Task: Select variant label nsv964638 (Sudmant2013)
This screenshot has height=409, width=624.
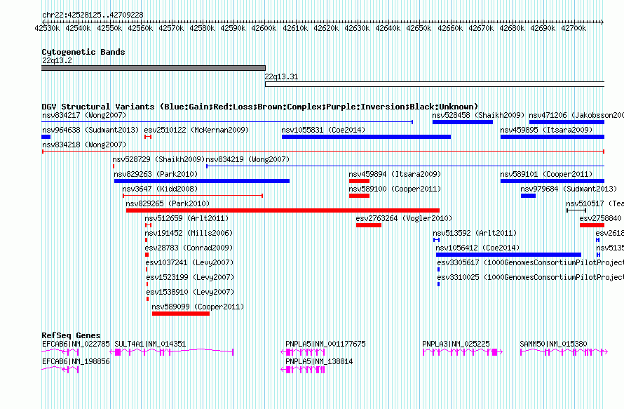Action: (90, 130)
